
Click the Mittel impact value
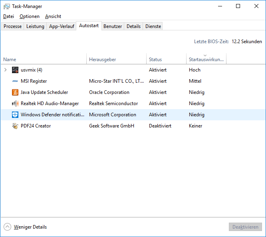pos(195,81)
